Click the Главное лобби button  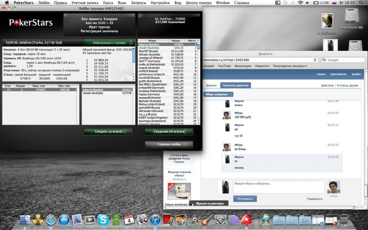(x=169, y=144)
